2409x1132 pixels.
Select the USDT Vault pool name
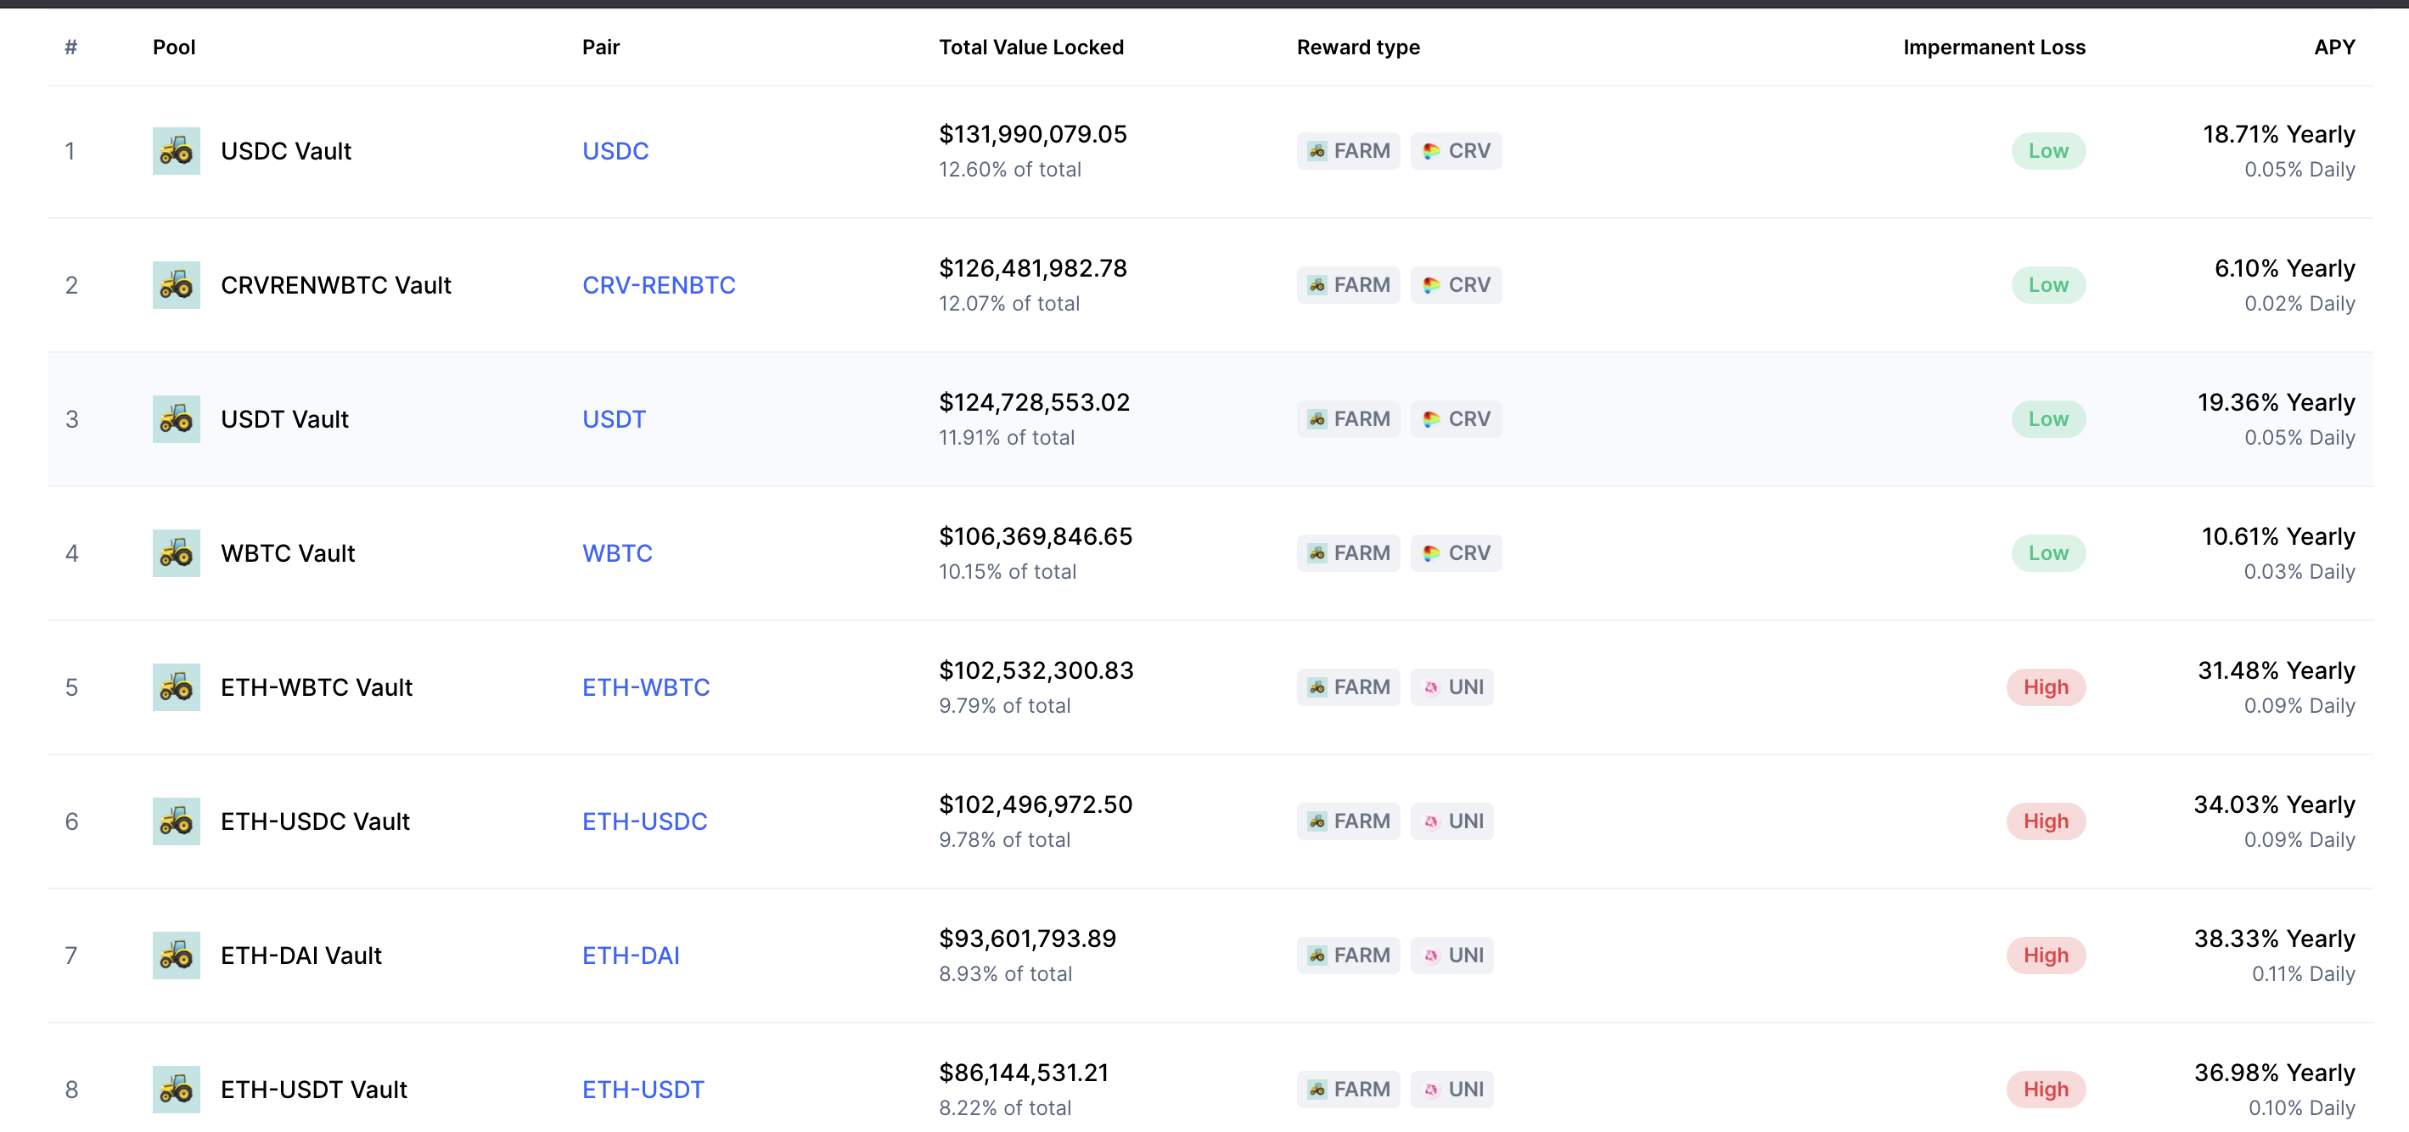[284, 419]
